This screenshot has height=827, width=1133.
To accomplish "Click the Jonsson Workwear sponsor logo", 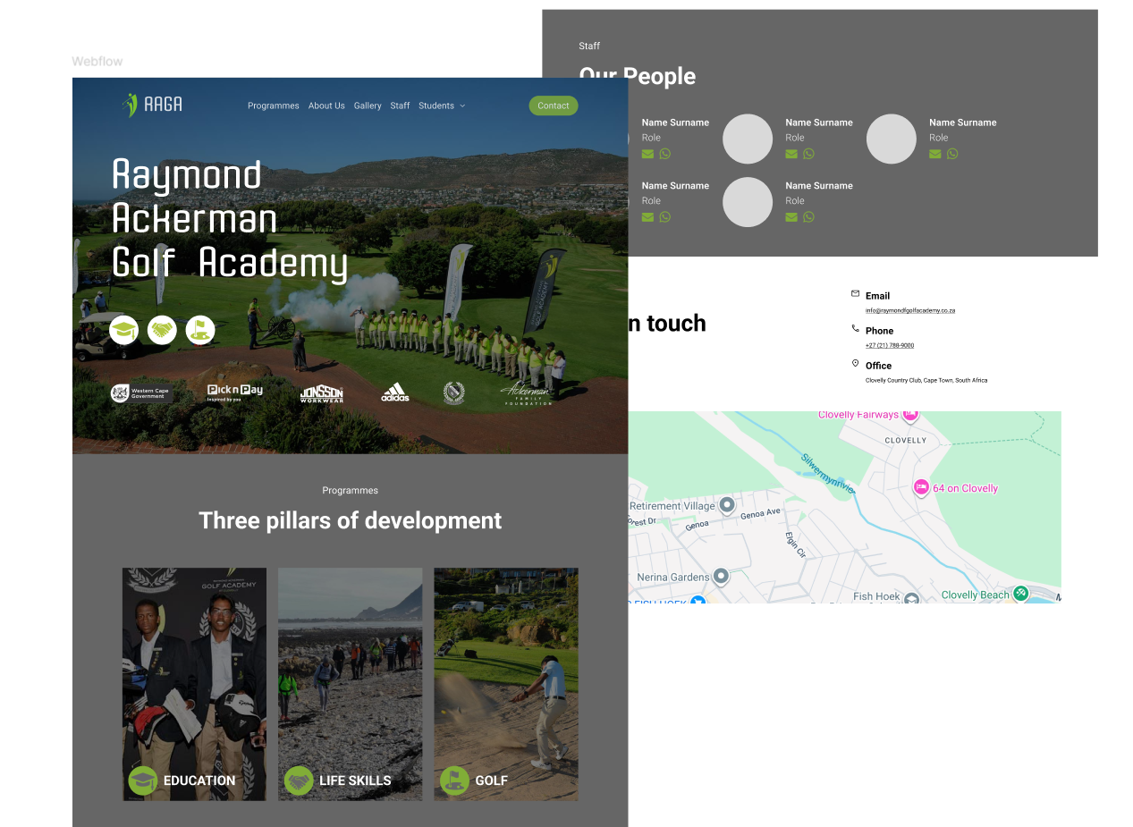I will [322, 394].
